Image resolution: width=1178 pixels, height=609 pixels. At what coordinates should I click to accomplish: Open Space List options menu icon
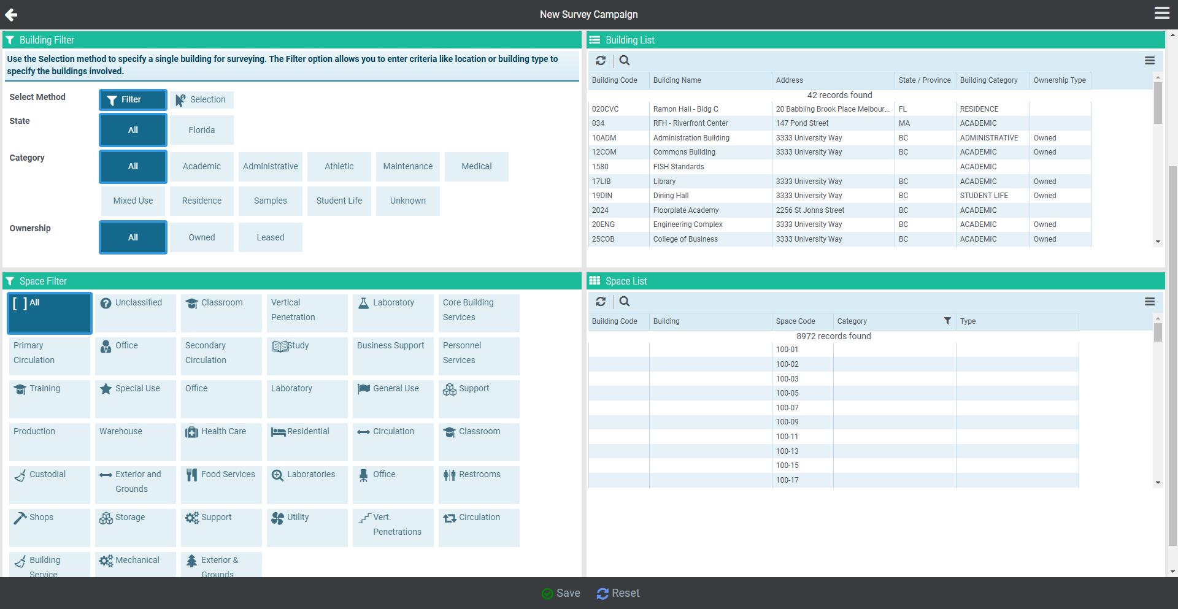(x=1150, y=301)
